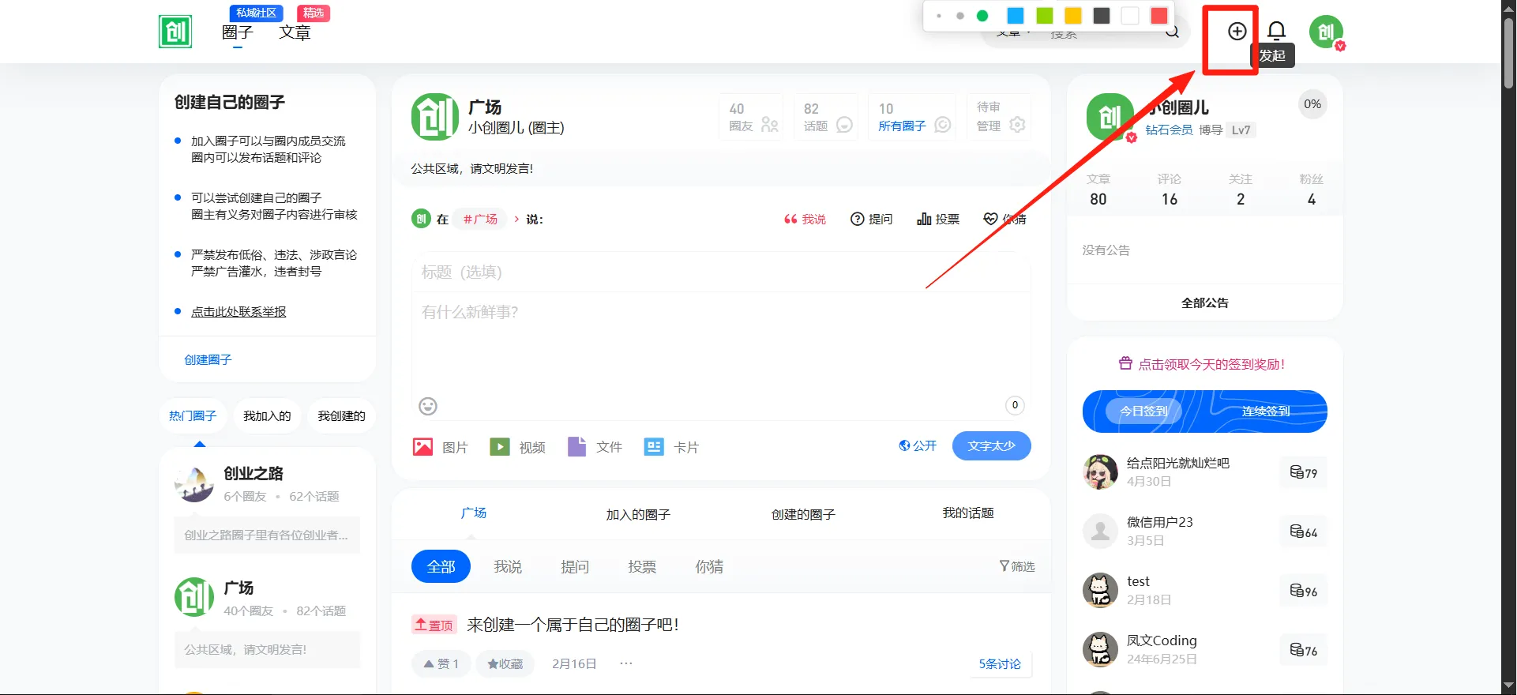The width and height of the screenshot is (1517, 695).
Task: Open post 来创建一个属于自己的圈子吧!
Action: [573, 625]
